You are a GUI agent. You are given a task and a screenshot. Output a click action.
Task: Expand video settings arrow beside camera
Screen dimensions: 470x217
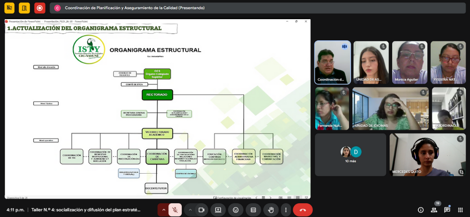[190, 210]
